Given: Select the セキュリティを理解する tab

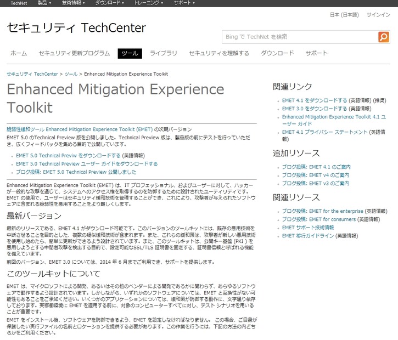Looking at the screenshot, I should [219, 53].
